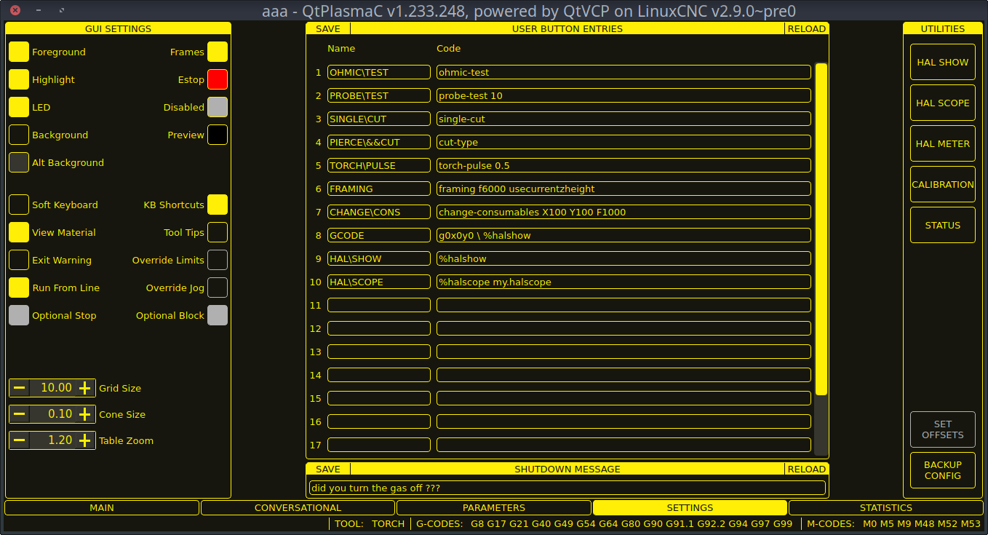Reload the shutdown message
988x535 pixels.
(x=806, y=469)
